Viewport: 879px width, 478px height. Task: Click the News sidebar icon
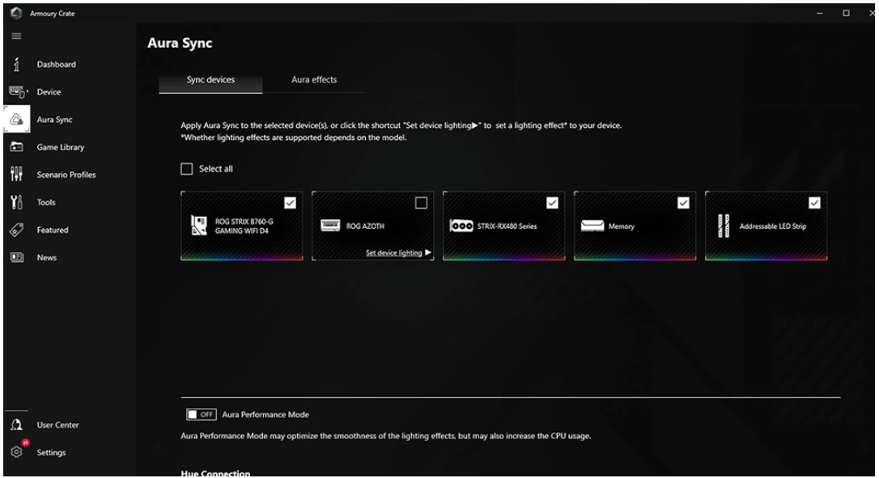(17, 257)
